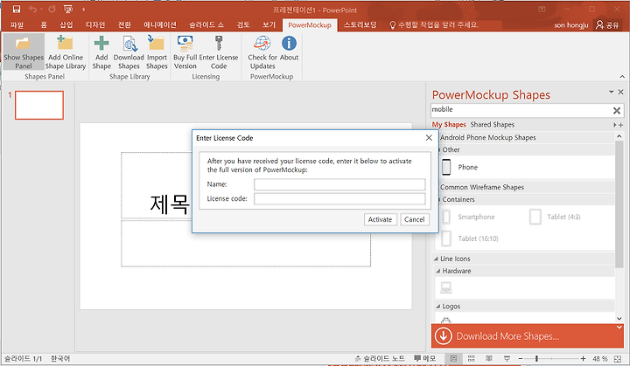Click the Phone shape item
630x366 pixels.
tap(459, 167)
